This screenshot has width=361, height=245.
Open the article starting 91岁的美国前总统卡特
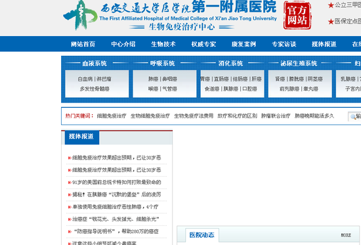[116, 183]
